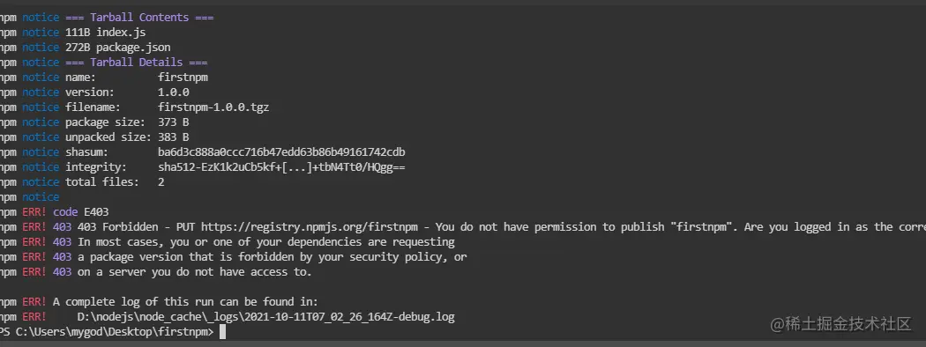
Task: Click the '111B index.js' entry
Action: [105, 33]
